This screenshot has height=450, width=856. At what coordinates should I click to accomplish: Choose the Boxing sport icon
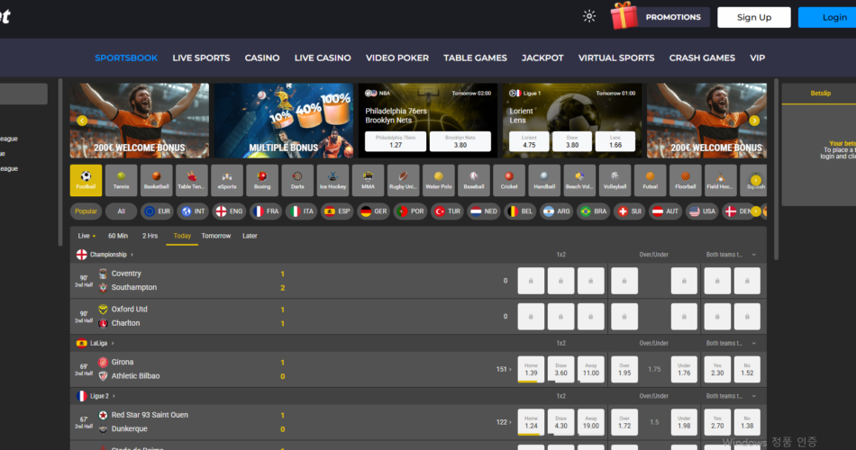tap(262, 180)
